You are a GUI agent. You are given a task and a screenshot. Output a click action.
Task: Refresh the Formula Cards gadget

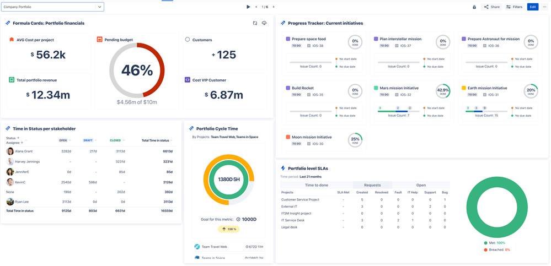coord(255,23)
